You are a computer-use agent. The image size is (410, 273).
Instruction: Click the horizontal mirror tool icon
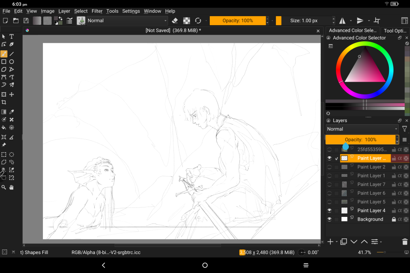click(x=342, y=21)
